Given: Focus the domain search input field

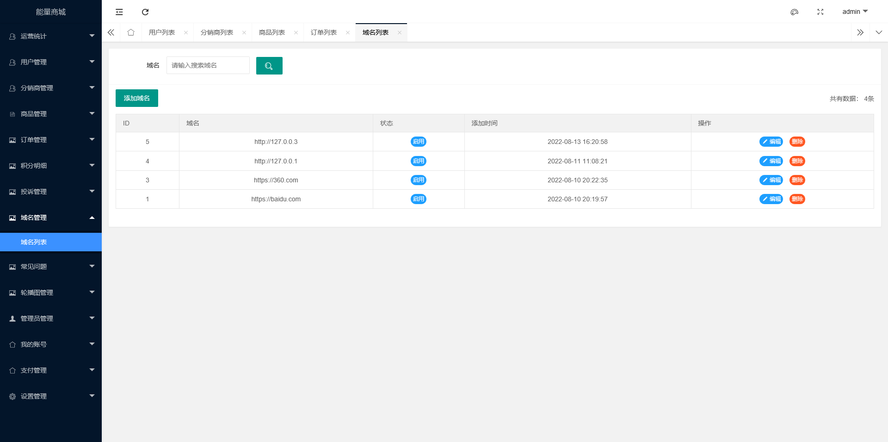Looking at the screenshot, I should pyautogui.click(x=208, y=65).
